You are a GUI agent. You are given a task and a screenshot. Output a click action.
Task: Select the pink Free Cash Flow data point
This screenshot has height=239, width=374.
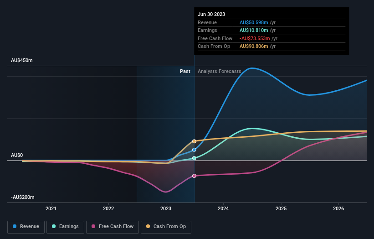pyautogui.click(x=194, y=176)
